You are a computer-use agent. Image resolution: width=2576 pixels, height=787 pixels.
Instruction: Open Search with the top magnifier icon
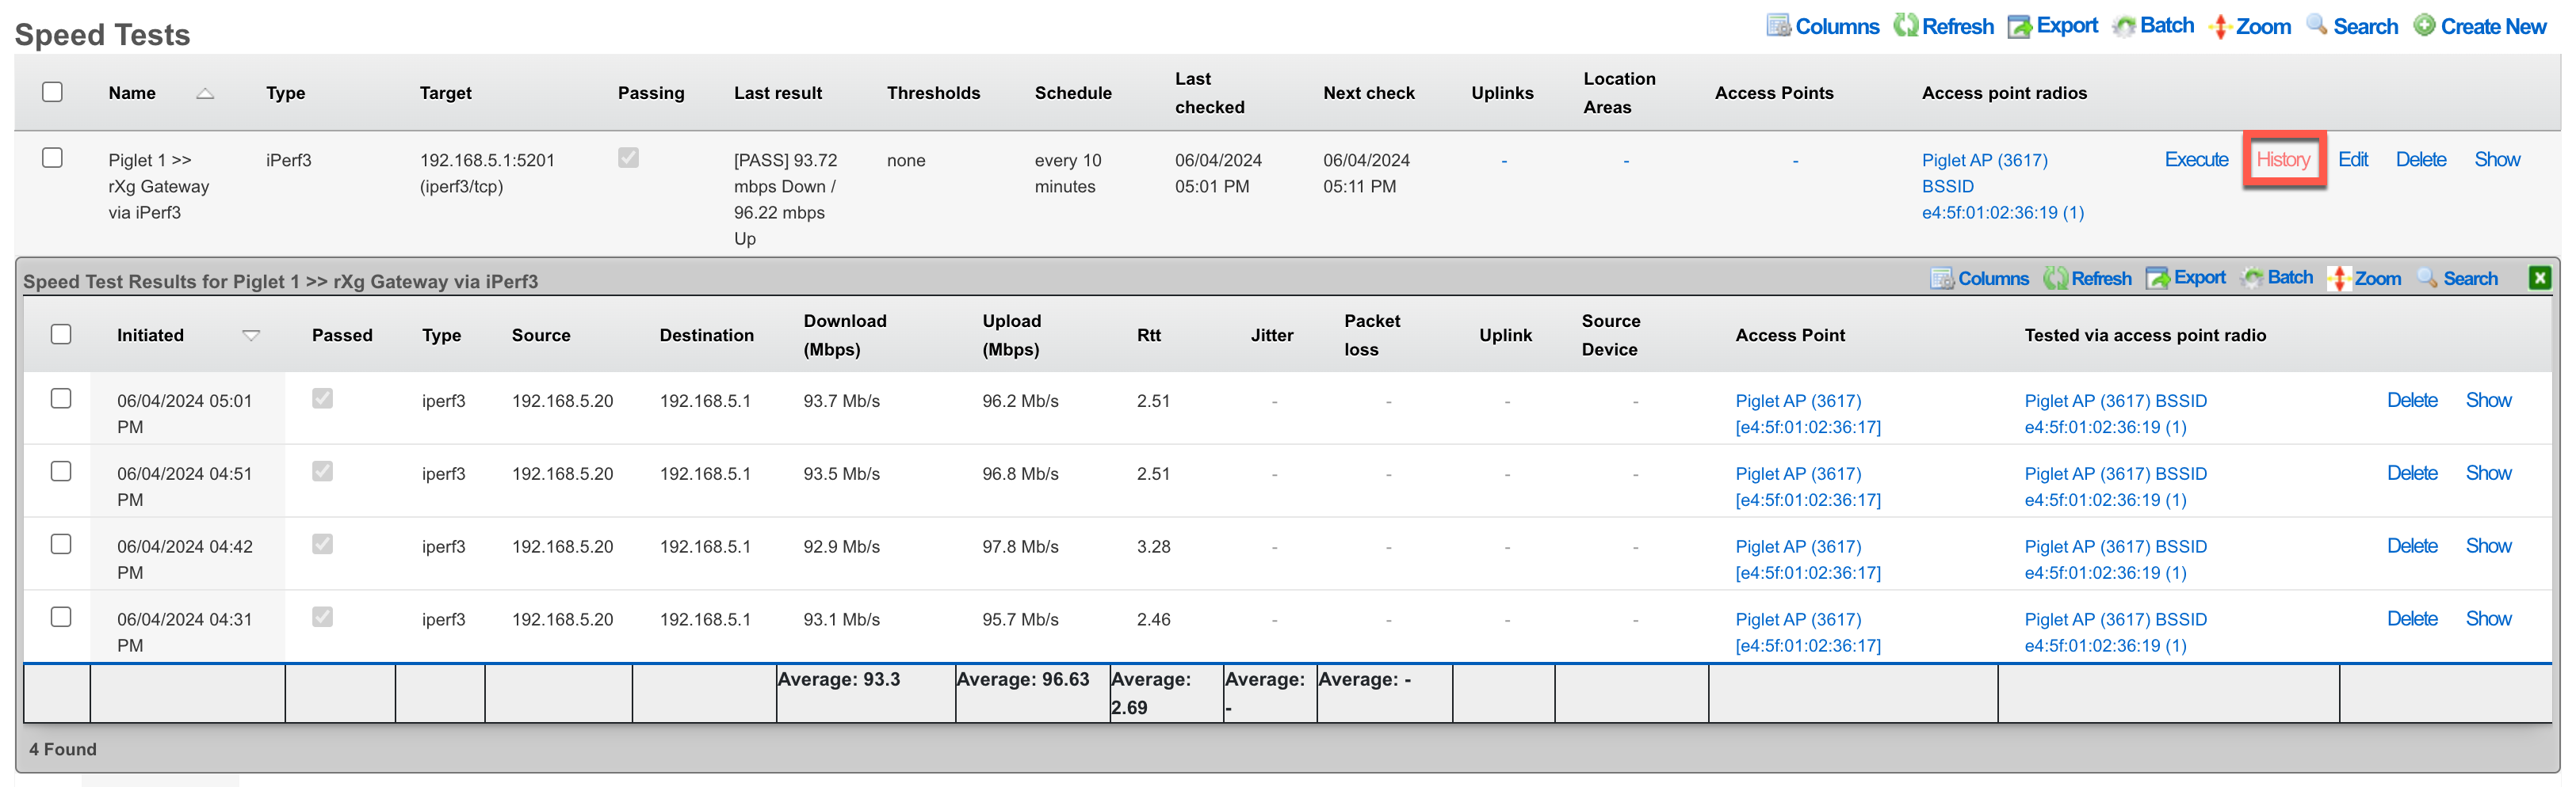pyautogui.click(x=2317, y=26)
